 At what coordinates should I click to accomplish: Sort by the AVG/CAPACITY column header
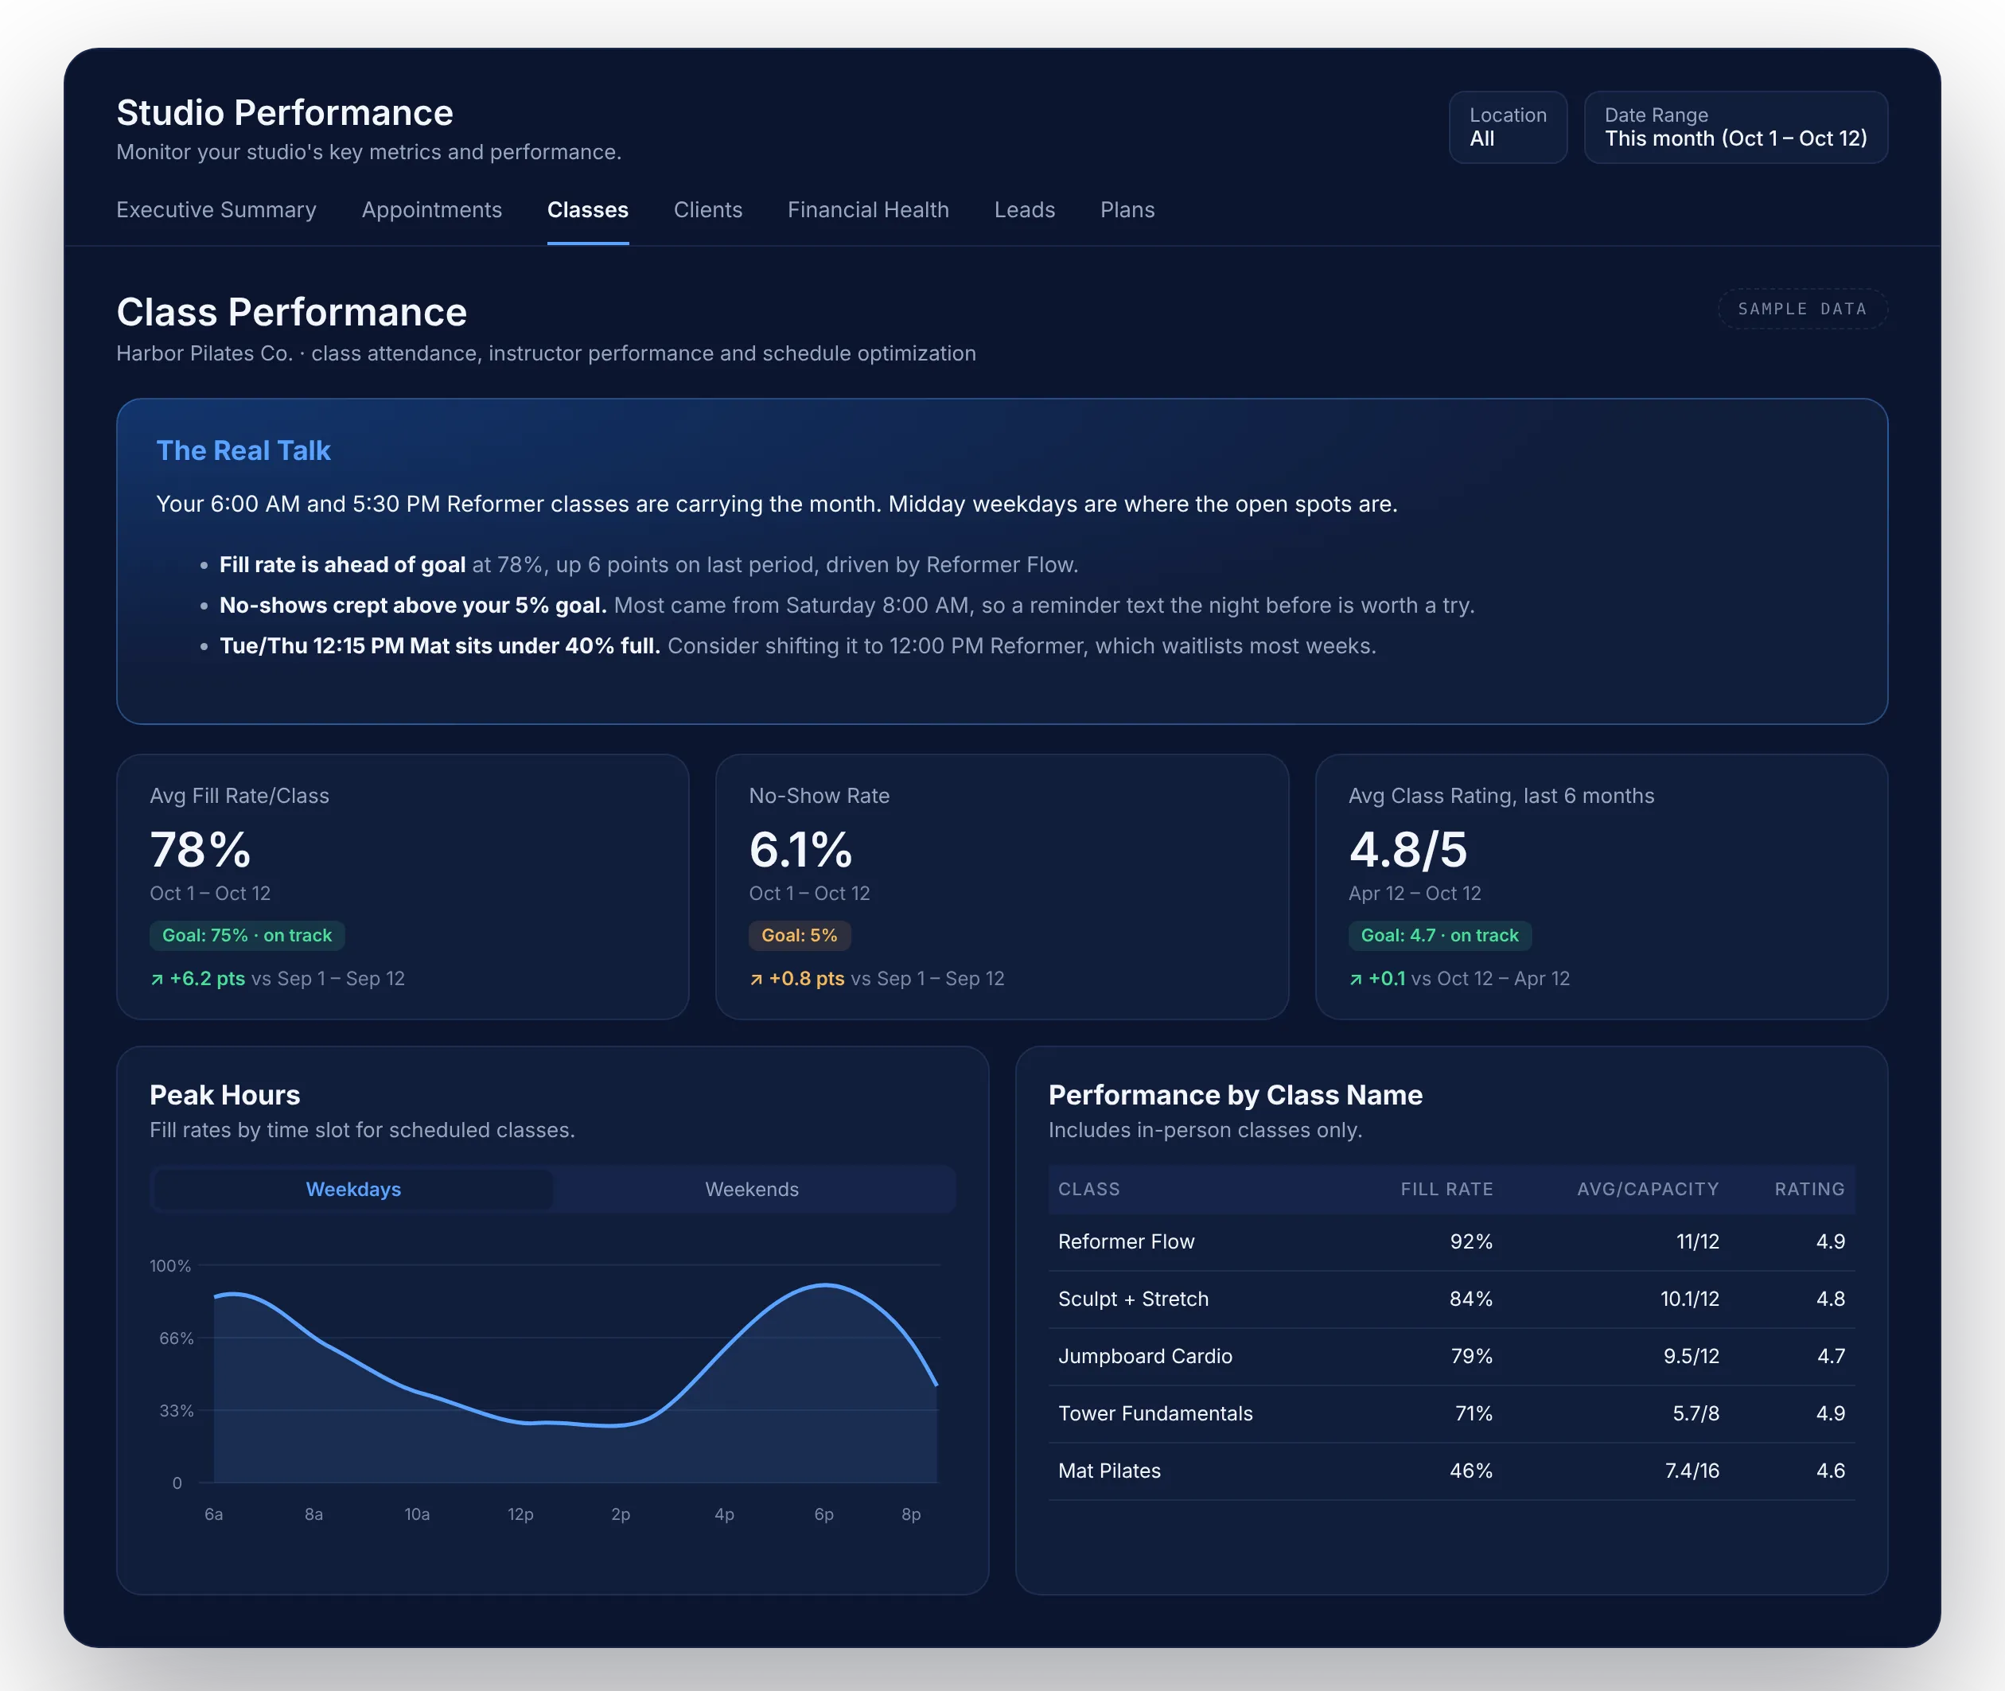tap(1648, 1190)
